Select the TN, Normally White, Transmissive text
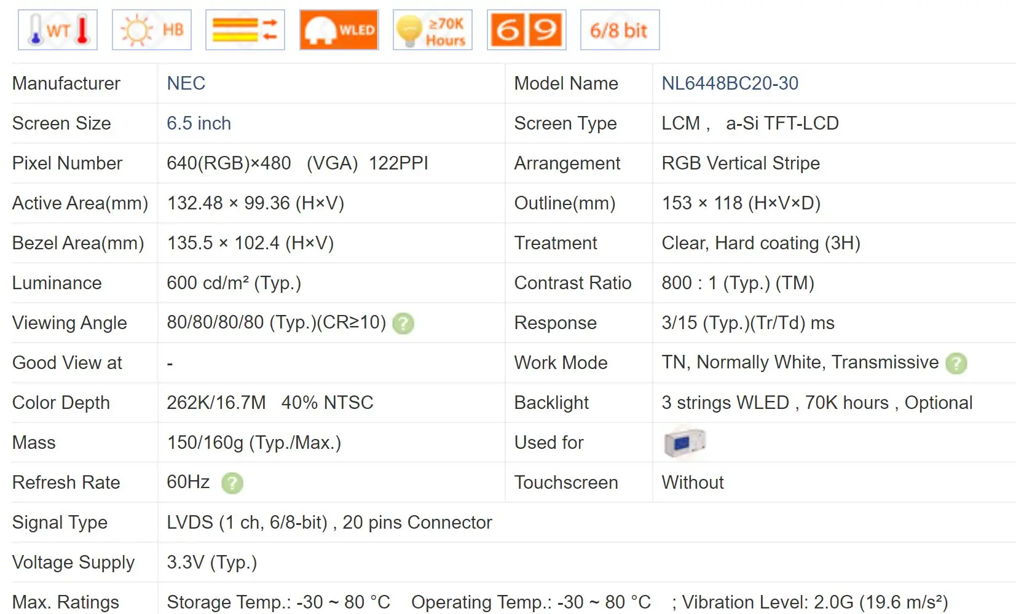This screenshot has width=1016, height=614. click(x=800, y=362)
